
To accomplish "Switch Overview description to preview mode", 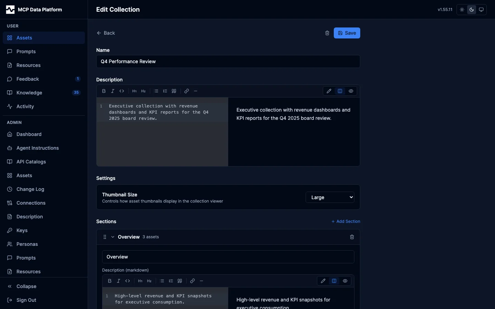I will click(x=345, y=281).
